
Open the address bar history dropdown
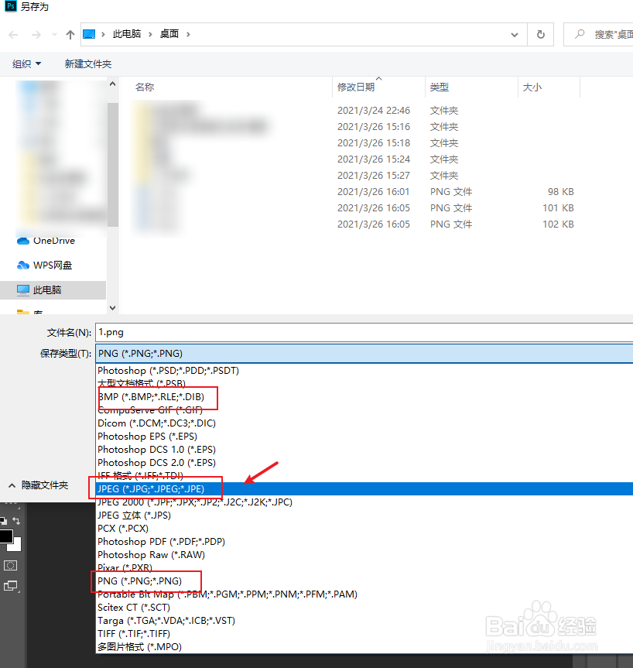click(515, 35)
